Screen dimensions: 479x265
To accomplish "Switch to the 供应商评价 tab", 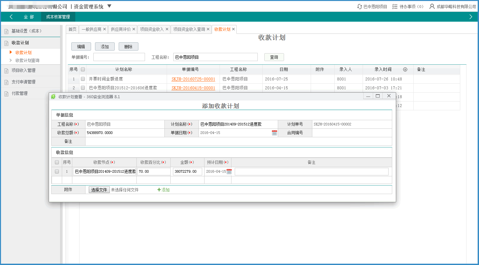I will 121,29.
